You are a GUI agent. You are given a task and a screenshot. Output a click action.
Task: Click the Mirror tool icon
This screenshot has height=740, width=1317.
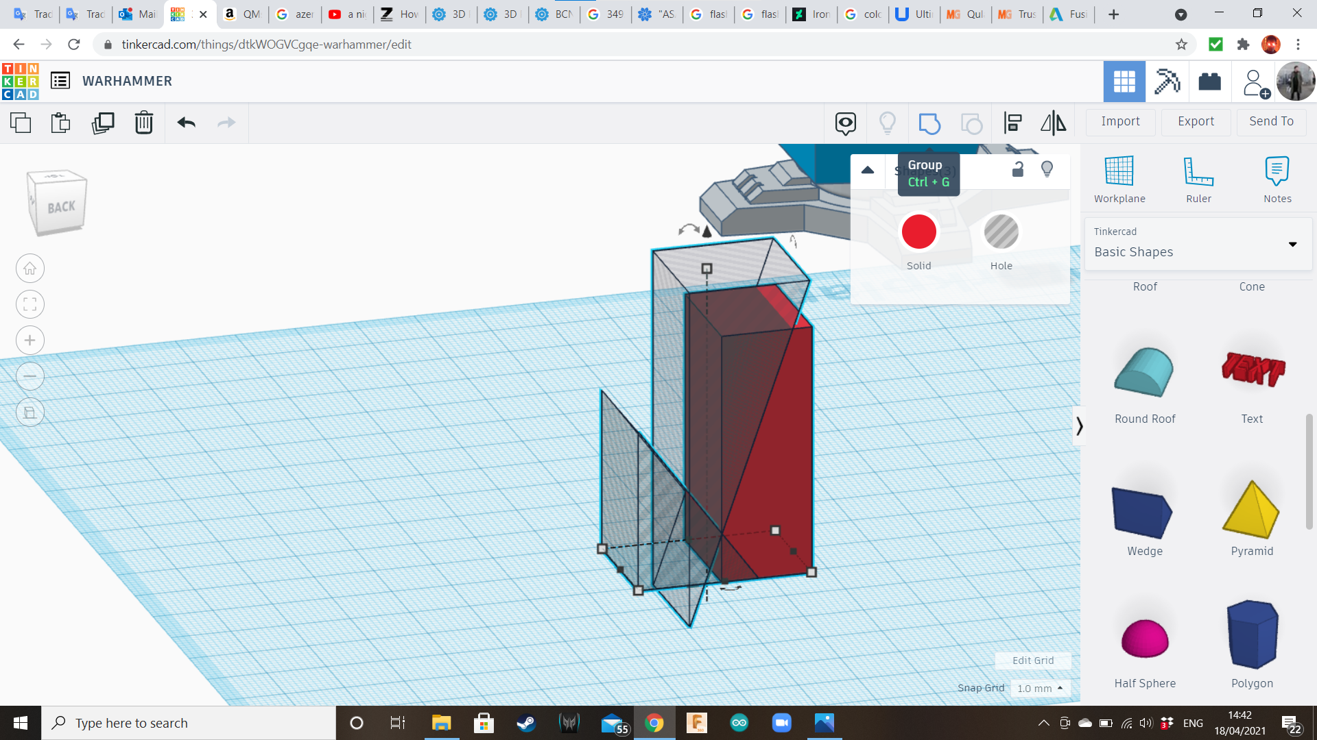(x=1054, y=123)
